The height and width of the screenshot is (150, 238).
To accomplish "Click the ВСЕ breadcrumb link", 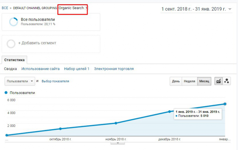I will point(5,8).
